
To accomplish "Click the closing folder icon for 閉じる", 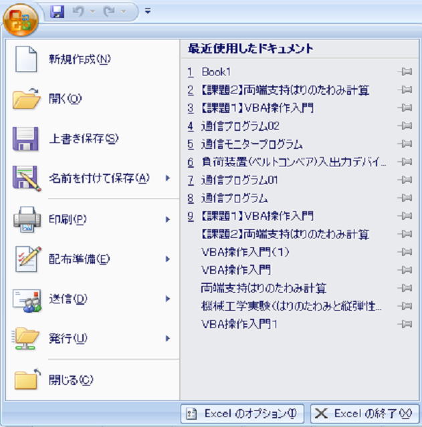I will 27,379.
